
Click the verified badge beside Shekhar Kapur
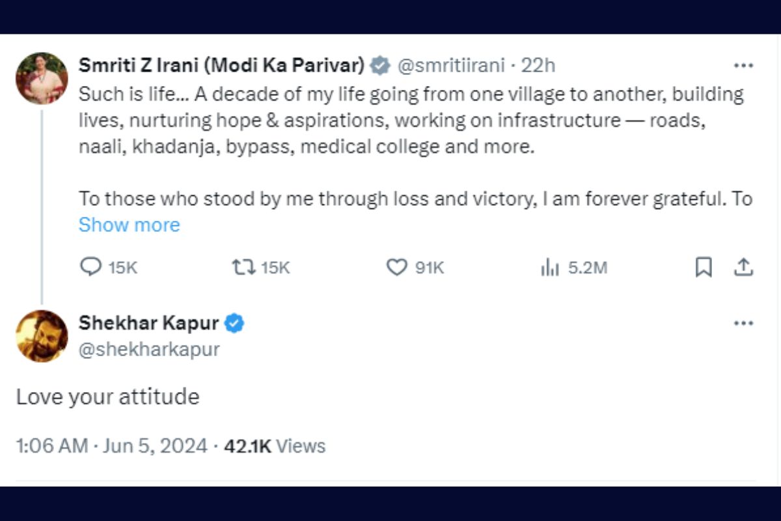point(234,322)
